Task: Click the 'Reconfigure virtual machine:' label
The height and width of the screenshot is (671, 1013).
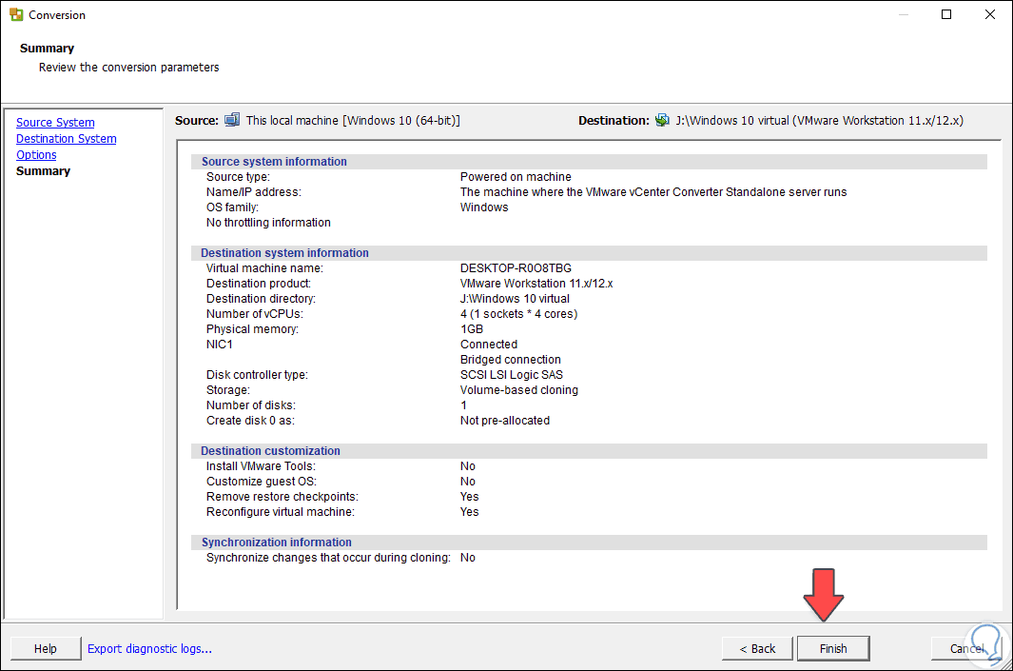Action: pos(281,512)
